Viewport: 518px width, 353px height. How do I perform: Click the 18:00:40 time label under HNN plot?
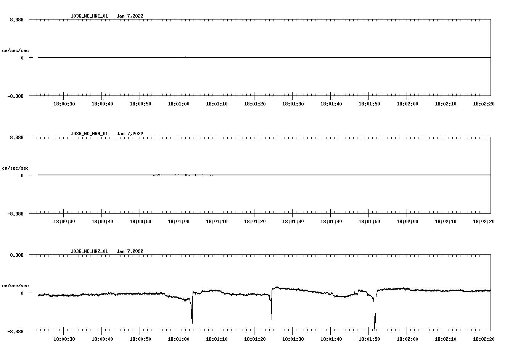pos(102,221)
